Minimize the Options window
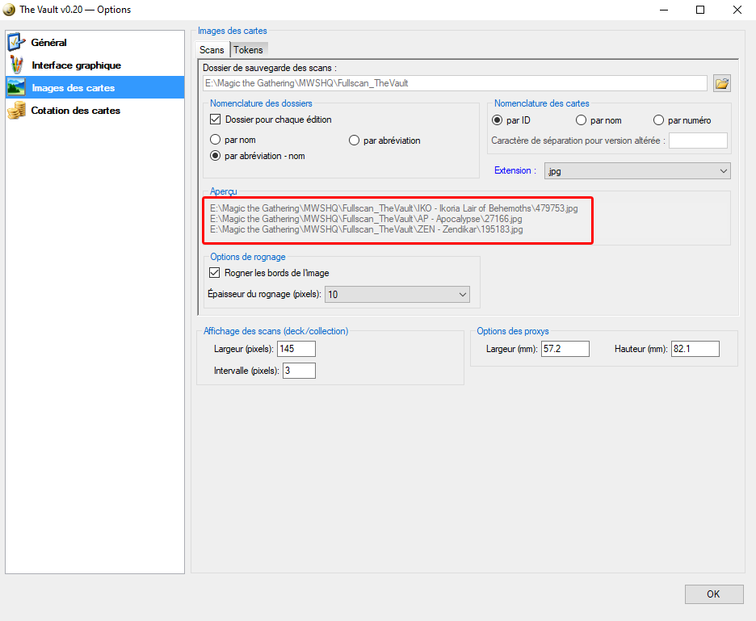 (664, 10)
